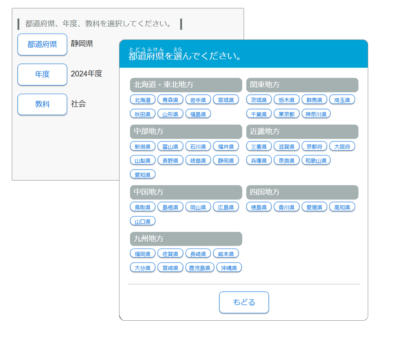Viewport: 409px width, 343px height.
Task: Select 和歌山県 prefecture
Action: click(x=316, y=160)
